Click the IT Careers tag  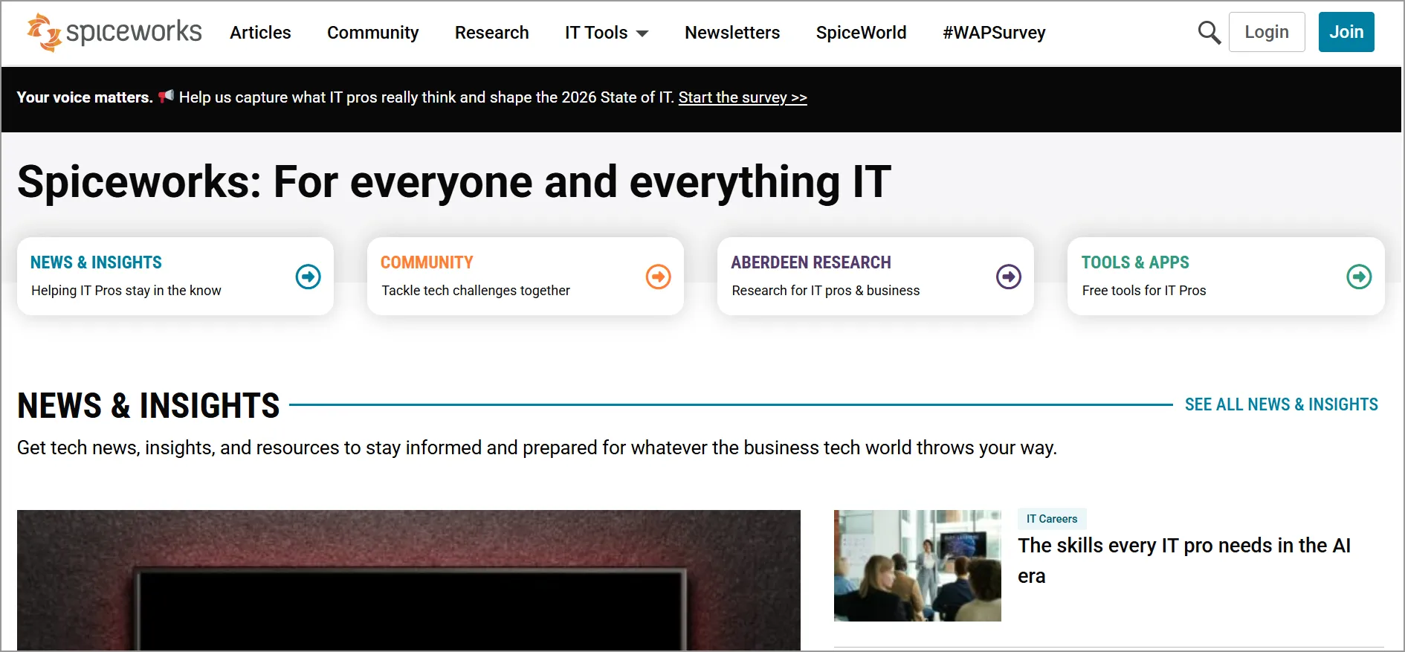(x=1052, y=519)
